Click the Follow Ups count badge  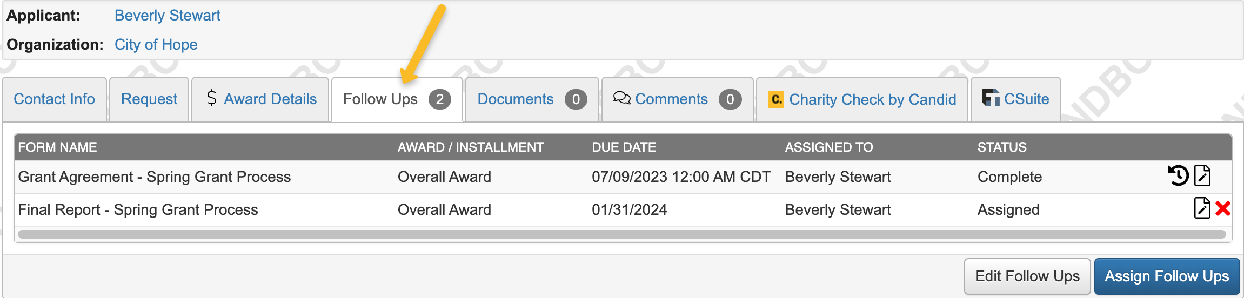(440, 99)
